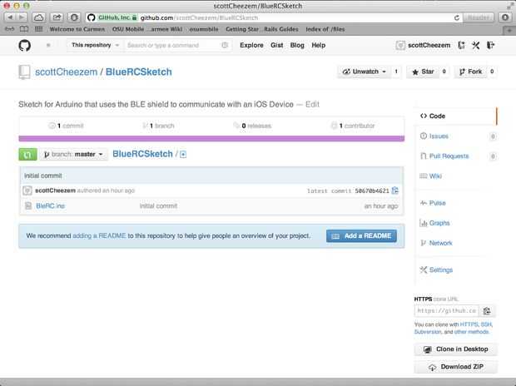View the 1 contributor link
This screenshot has height=386, width=516.
point(353,126)
